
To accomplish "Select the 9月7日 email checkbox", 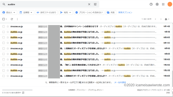I will click(x=4, y=32).
